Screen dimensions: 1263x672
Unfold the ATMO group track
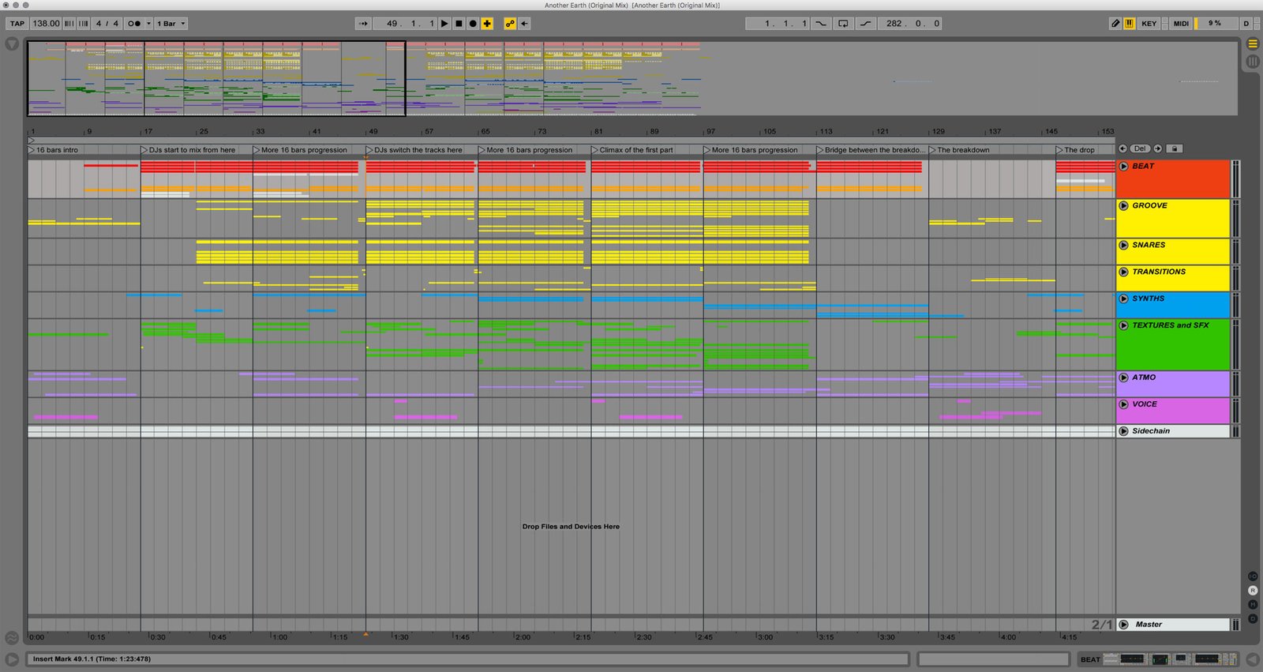pyautogui.click(x=1124, y=377)
